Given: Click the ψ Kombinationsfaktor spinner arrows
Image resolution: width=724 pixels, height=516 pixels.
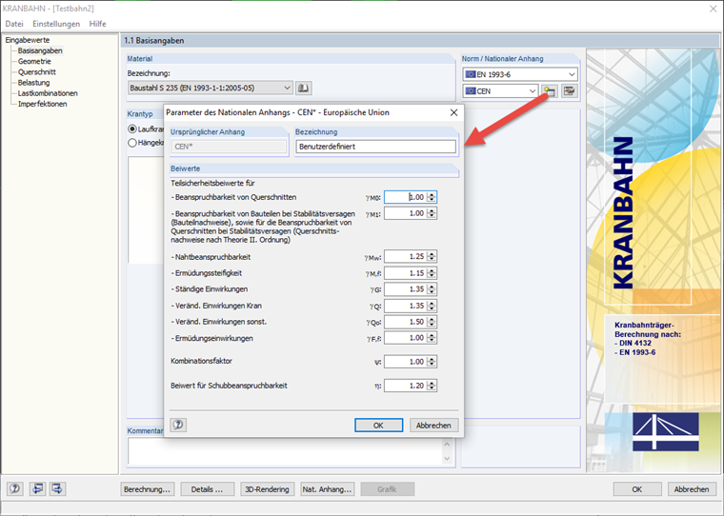Looking at the screenshot, I should click(x=432, y=362).
